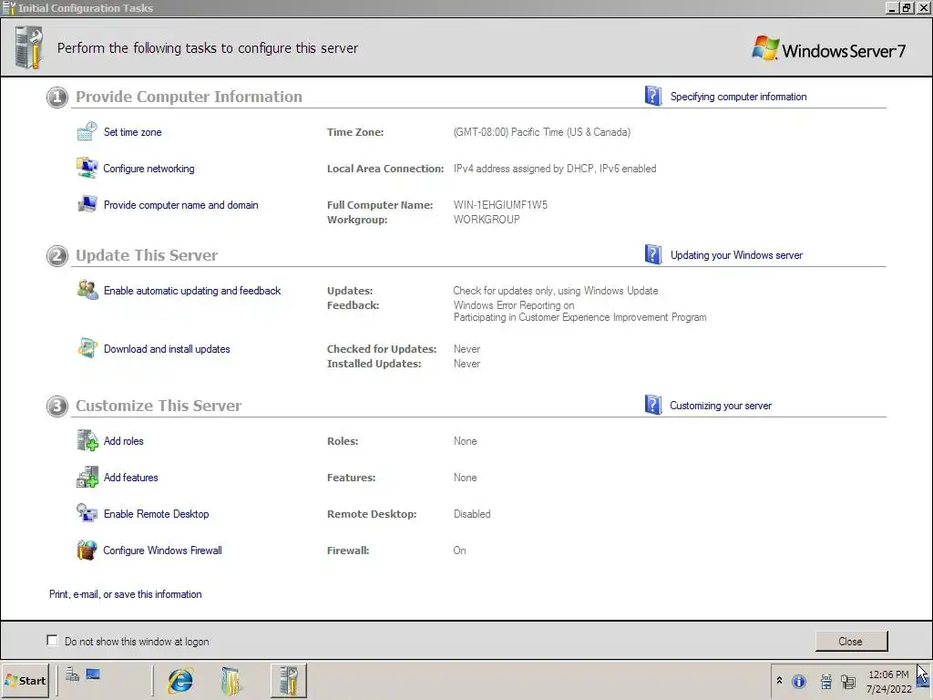933x700 pixels.
Task: Show hidden tray icons chevron
Action: (780, 680)
